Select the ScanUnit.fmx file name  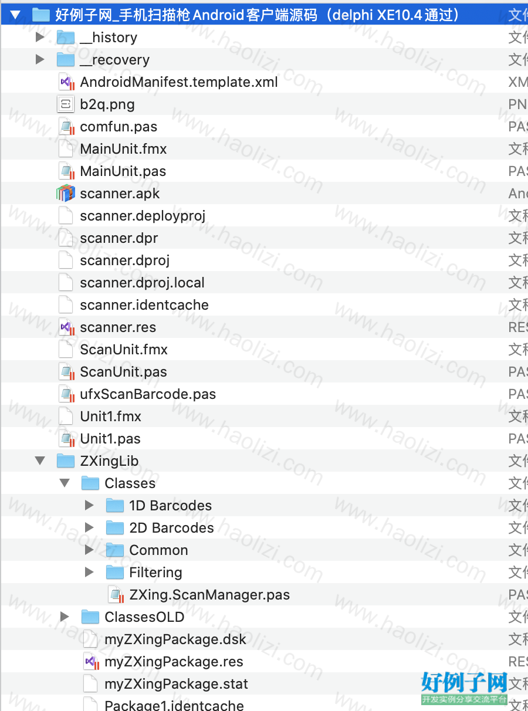(x=124, y=350)
